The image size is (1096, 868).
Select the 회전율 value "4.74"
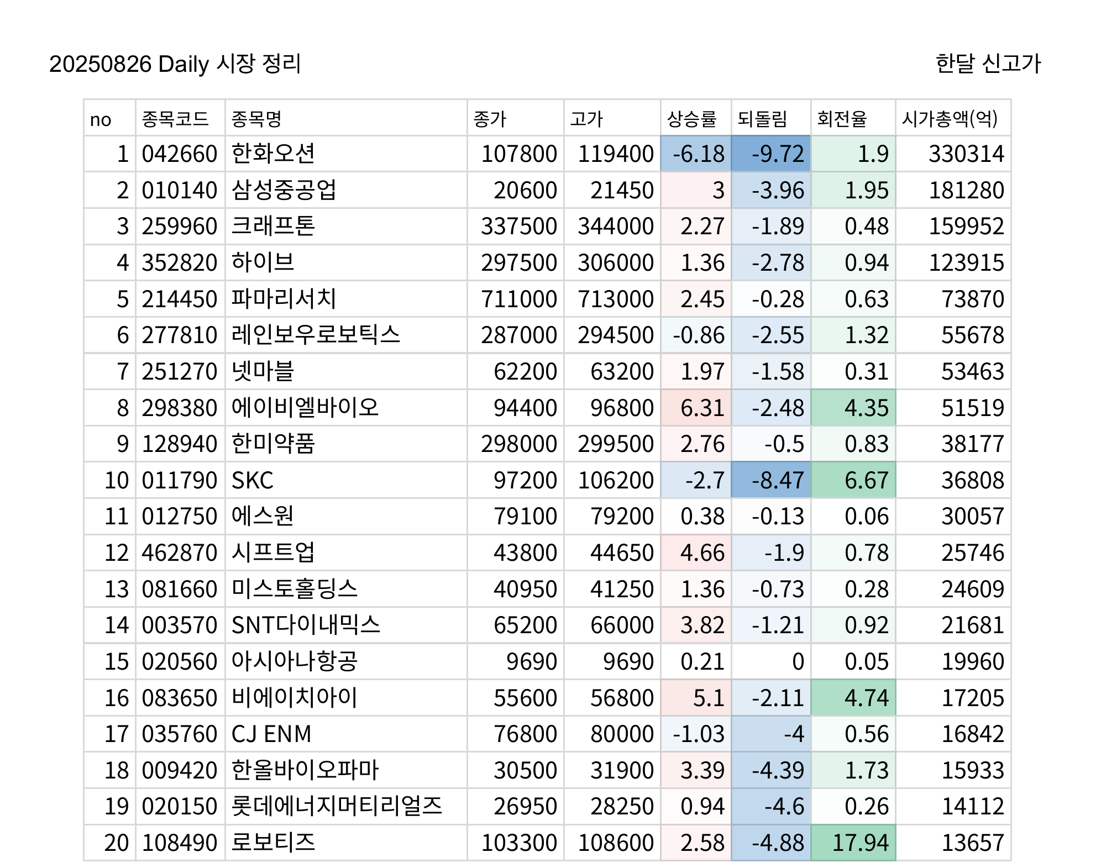coord(867,698)
